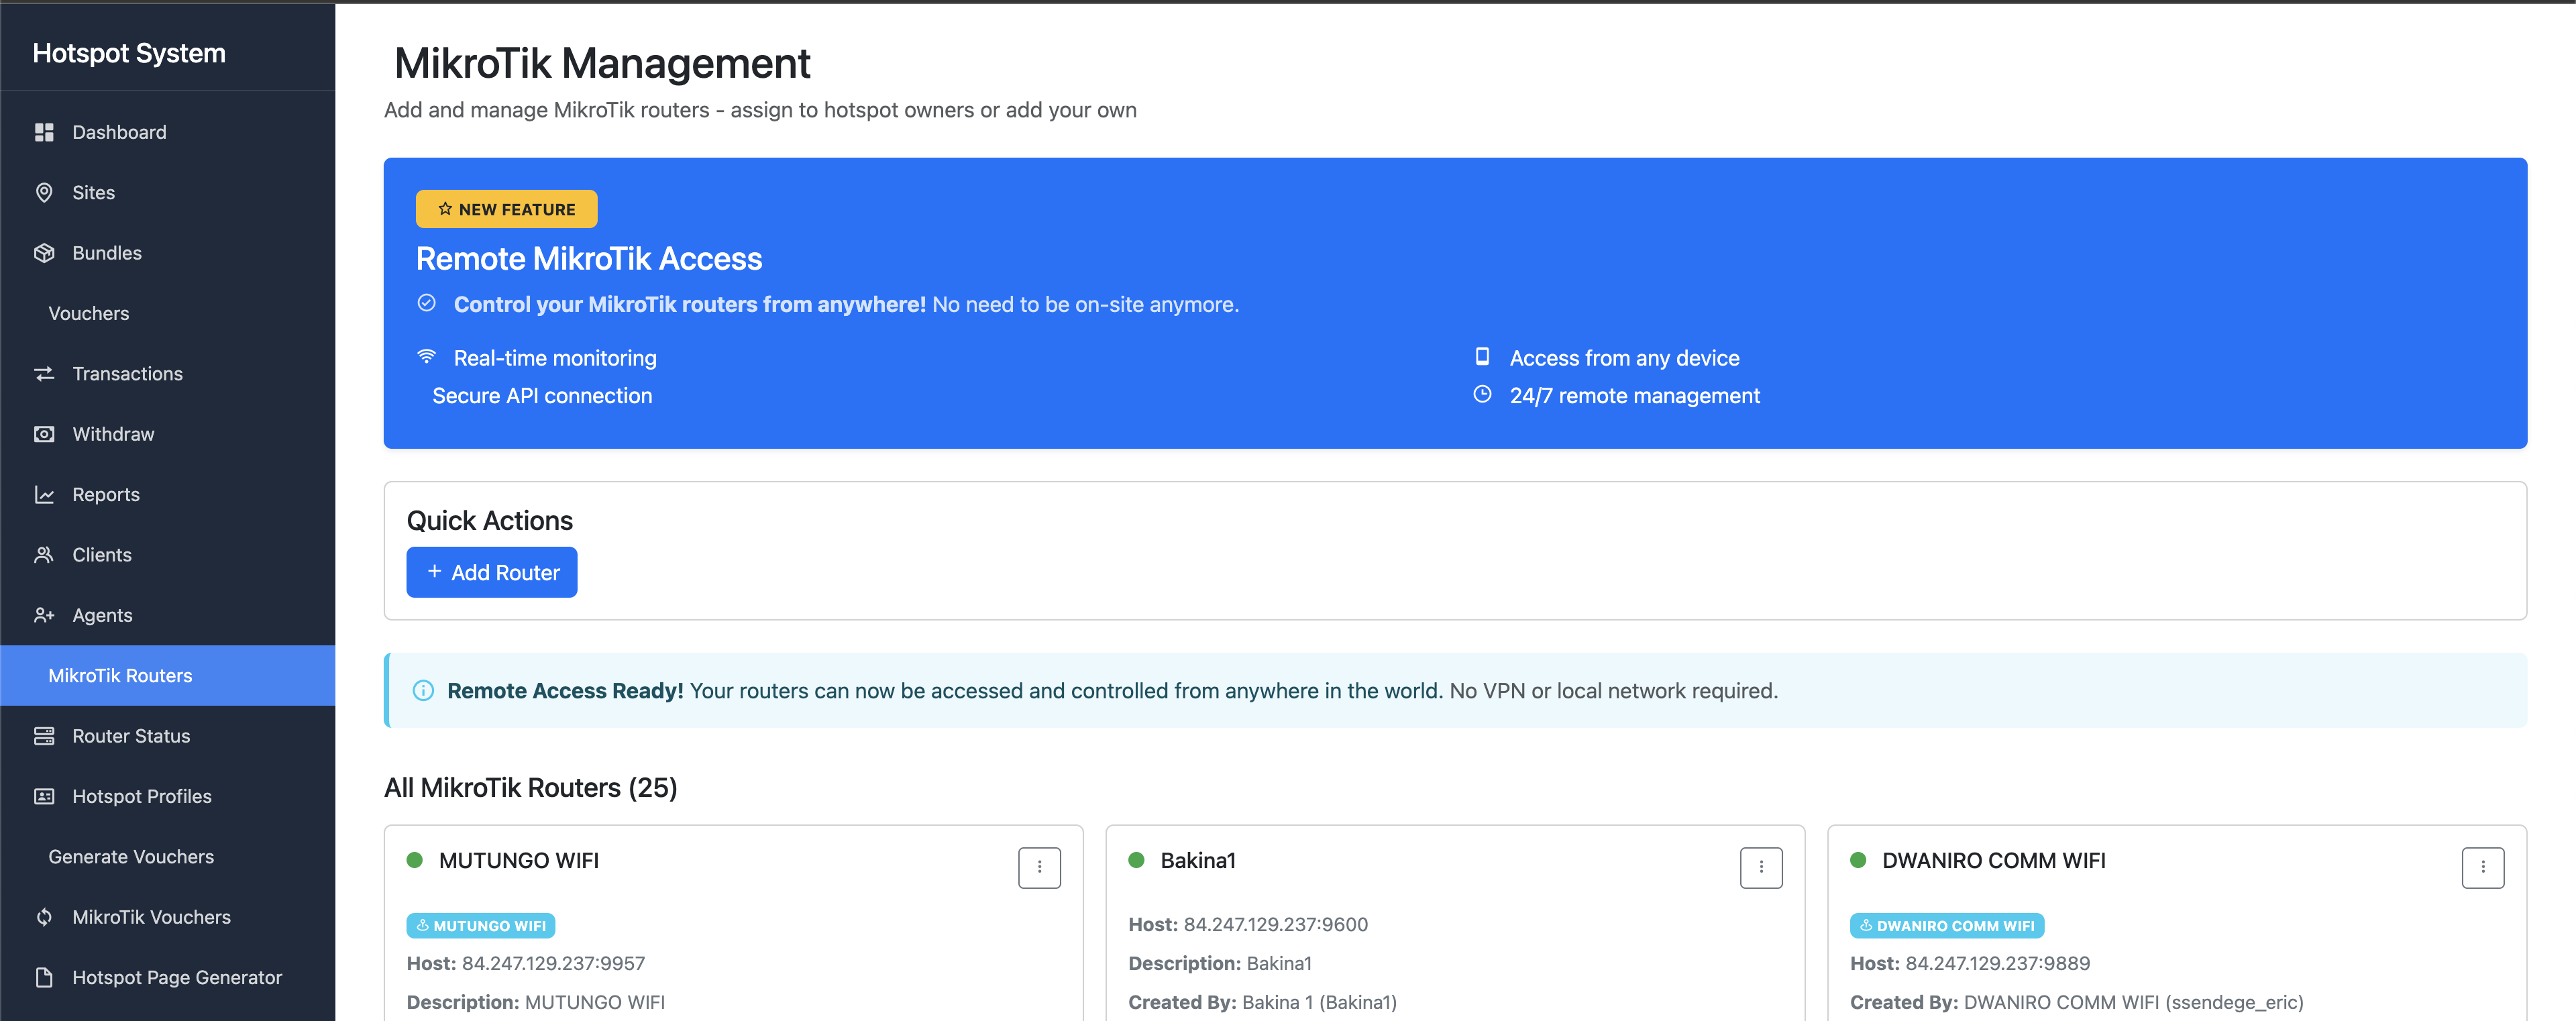Switch to the Vouchers section
This screenshot has width=2576, height=1021.
click(88, 313)
